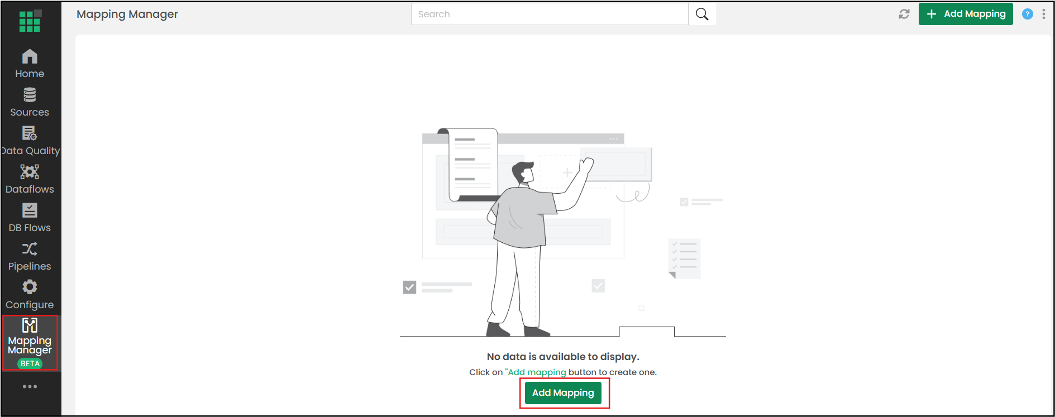Open DB Flows from the sidebar
The height and width of the screenshot is (417, 1055).
[x=30, y=218]
